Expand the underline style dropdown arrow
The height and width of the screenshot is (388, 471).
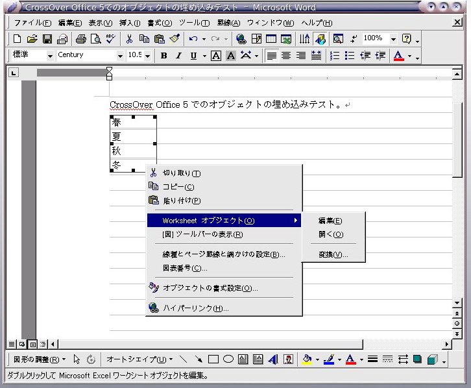coord(204,56)
